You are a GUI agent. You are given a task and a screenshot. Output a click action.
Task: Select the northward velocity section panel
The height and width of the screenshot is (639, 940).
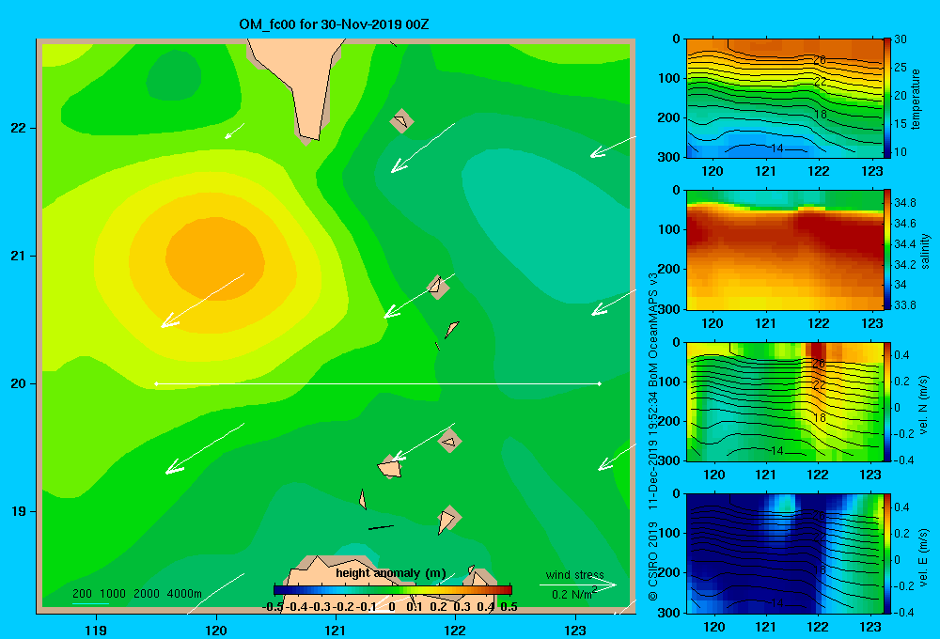(784, 401)
